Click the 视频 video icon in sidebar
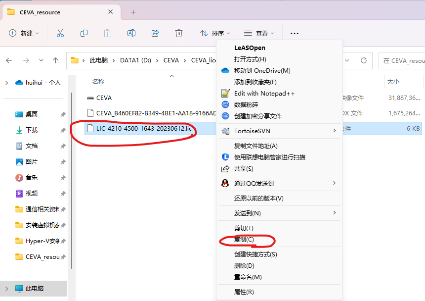 click(19, 194)
